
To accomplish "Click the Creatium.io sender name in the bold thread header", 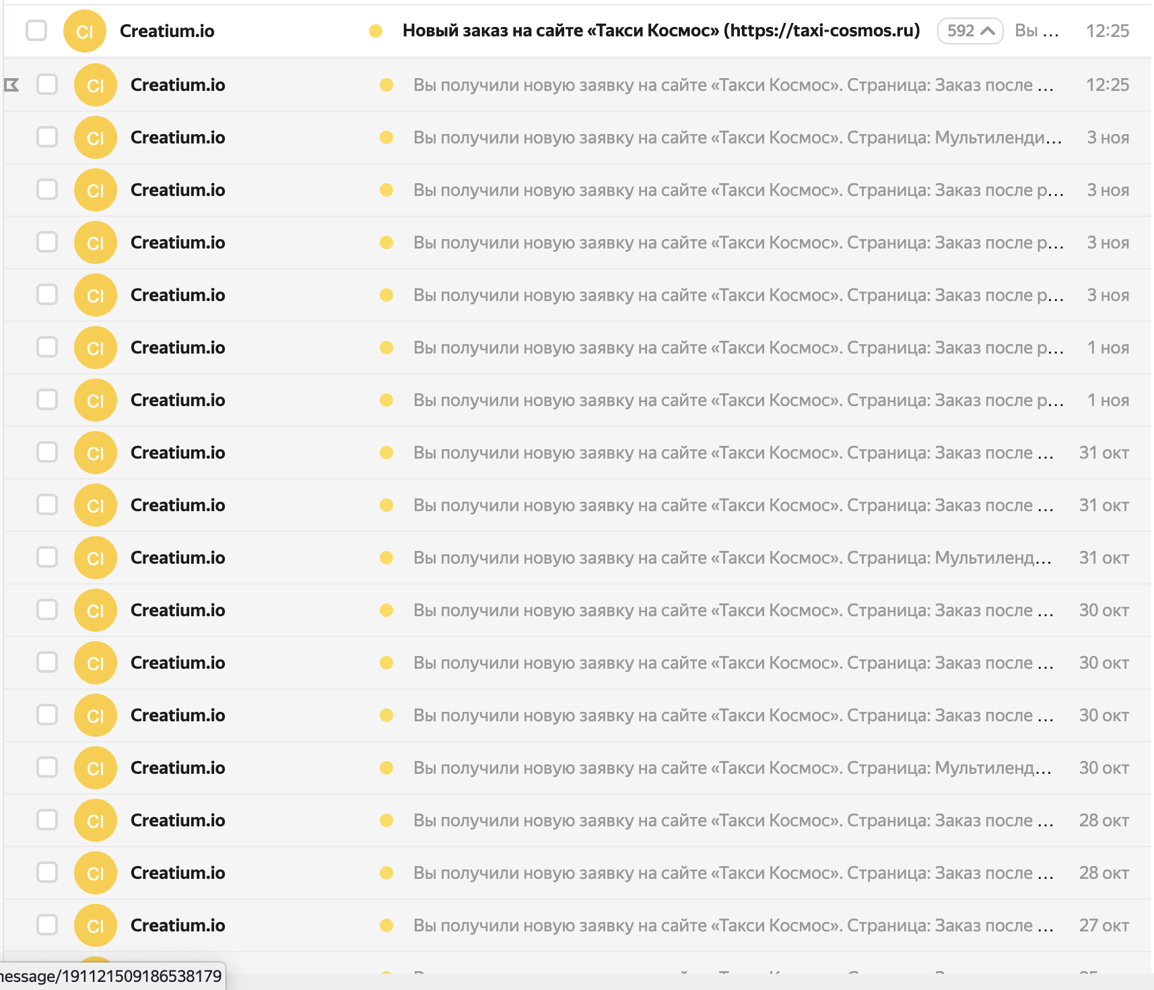I will click(x=167, y=31).
